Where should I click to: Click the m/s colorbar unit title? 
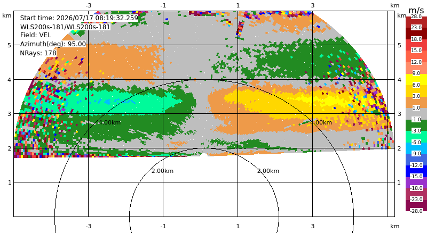pyautogui.click(x=416, y=10)
